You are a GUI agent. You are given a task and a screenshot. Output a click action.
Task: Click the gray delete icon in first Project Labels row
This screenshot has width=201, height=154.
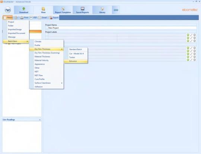pos(195,35)
